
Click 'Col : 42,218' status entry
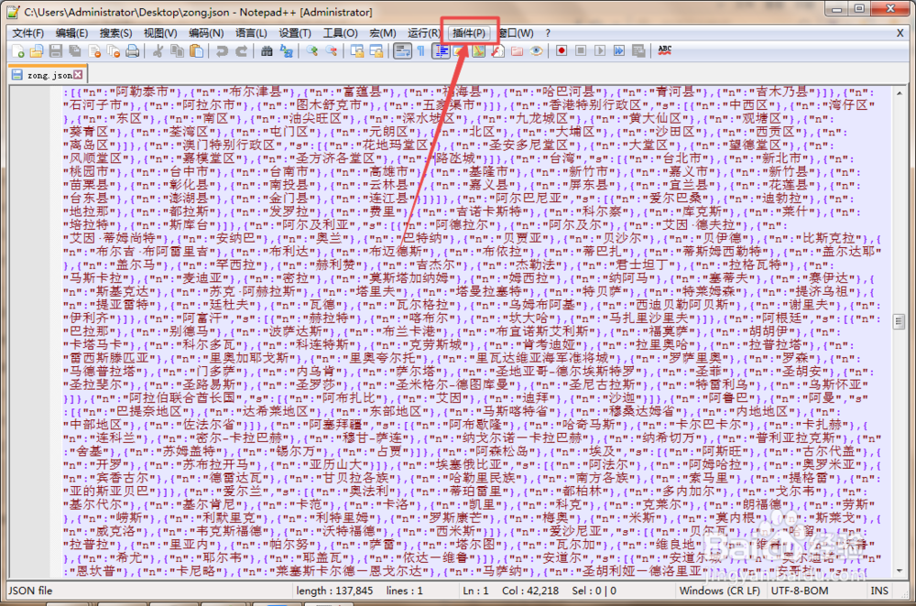pos(530,590)
